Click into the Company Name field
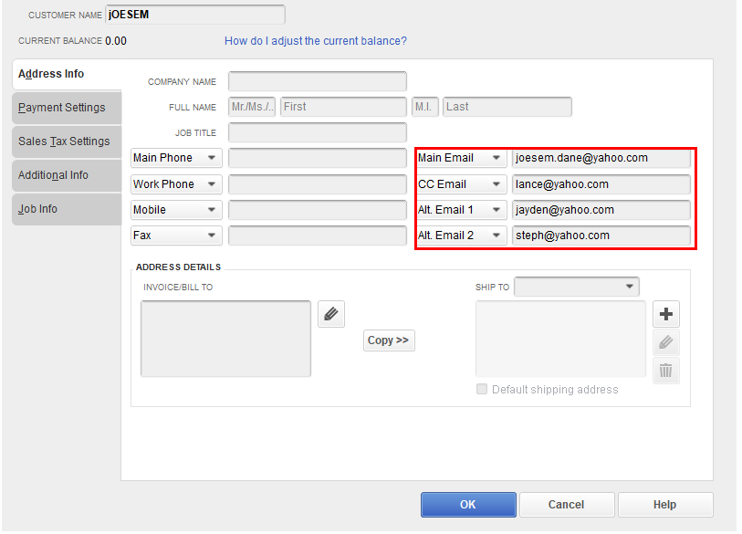Image resolution: width=742 pixels, height=534 pixels. (x=317, y=81)
